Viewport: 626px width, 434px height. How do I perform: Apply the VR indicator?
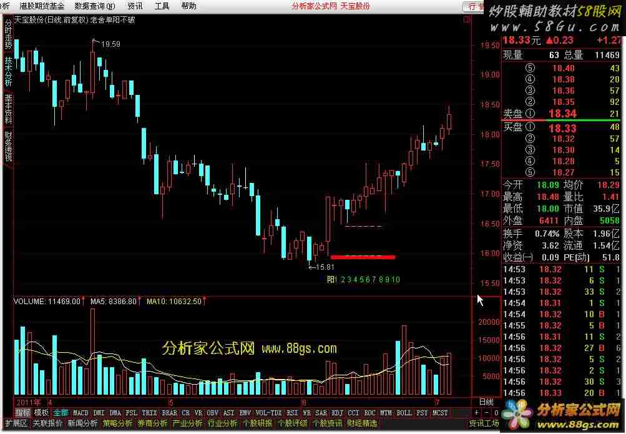coord(198,413)
